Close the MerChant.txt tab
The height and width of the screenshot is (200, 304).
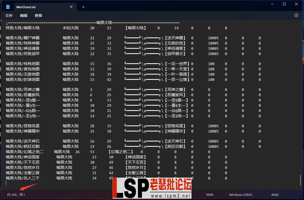(71, 7)
